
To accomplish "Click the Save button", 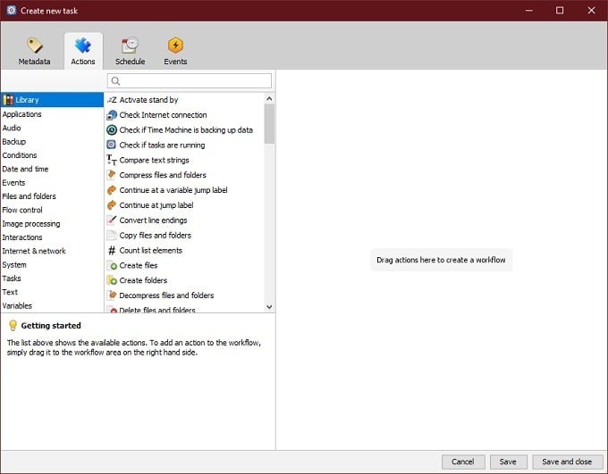I will [x=509, y=462].
